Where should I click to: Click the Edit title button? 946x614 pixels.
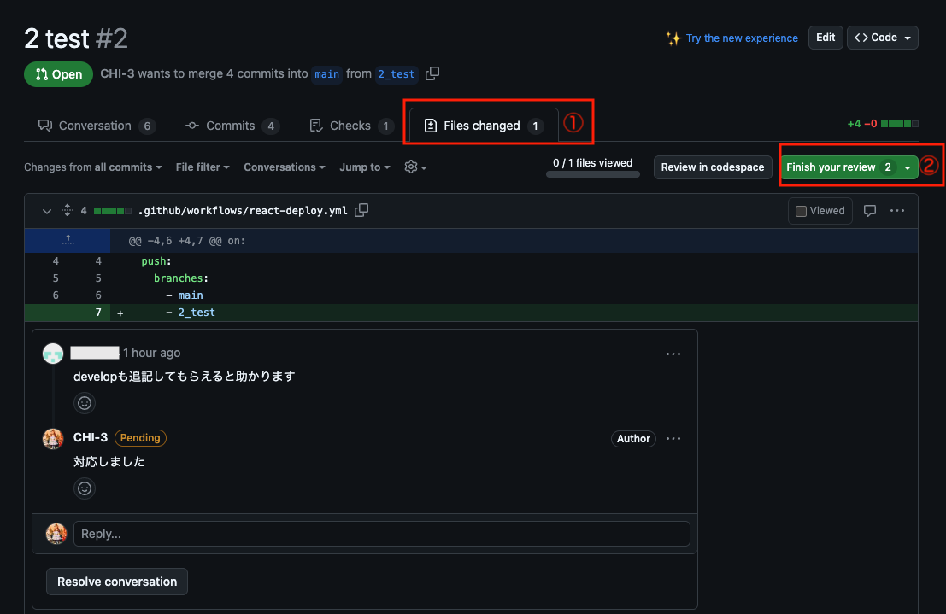[826, 38]
